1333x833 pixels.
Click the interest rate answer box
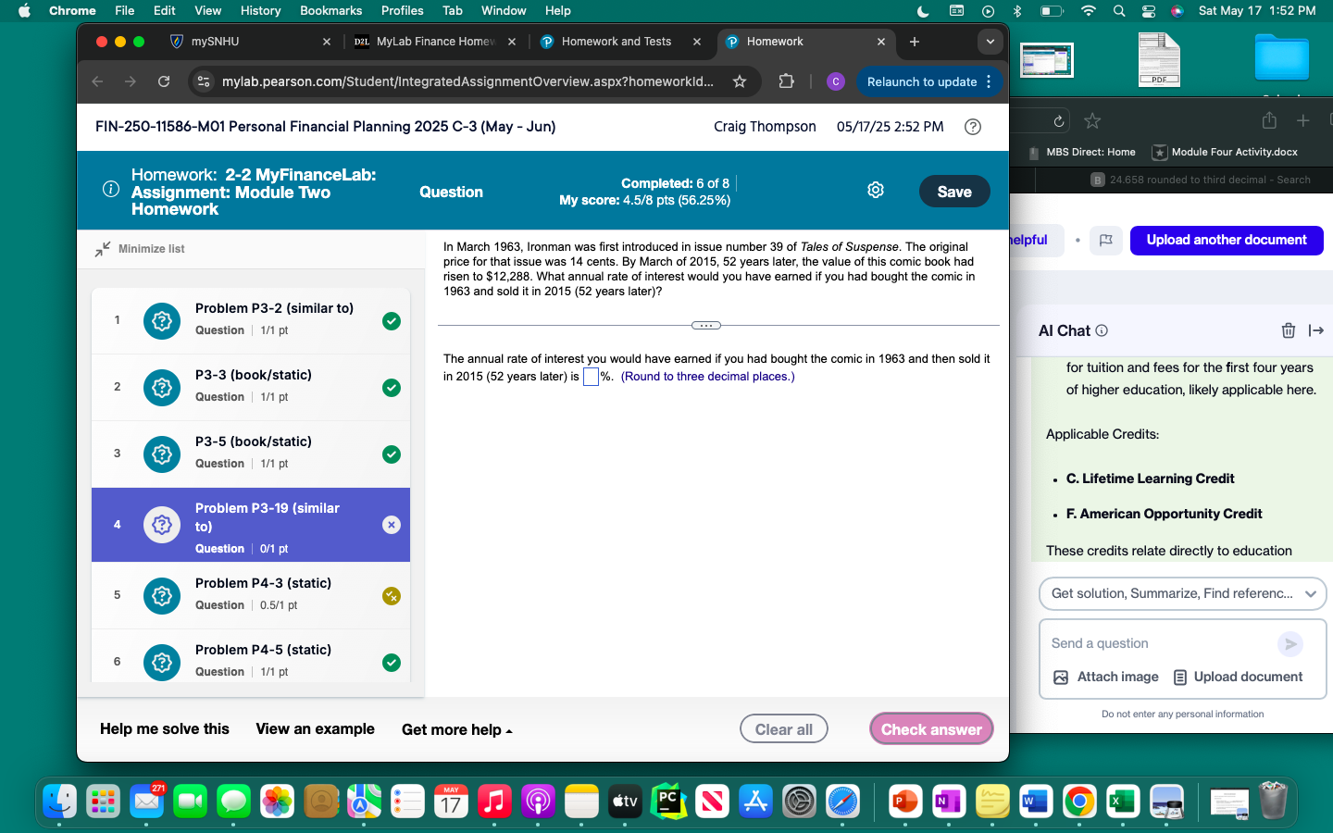[591, 377]
